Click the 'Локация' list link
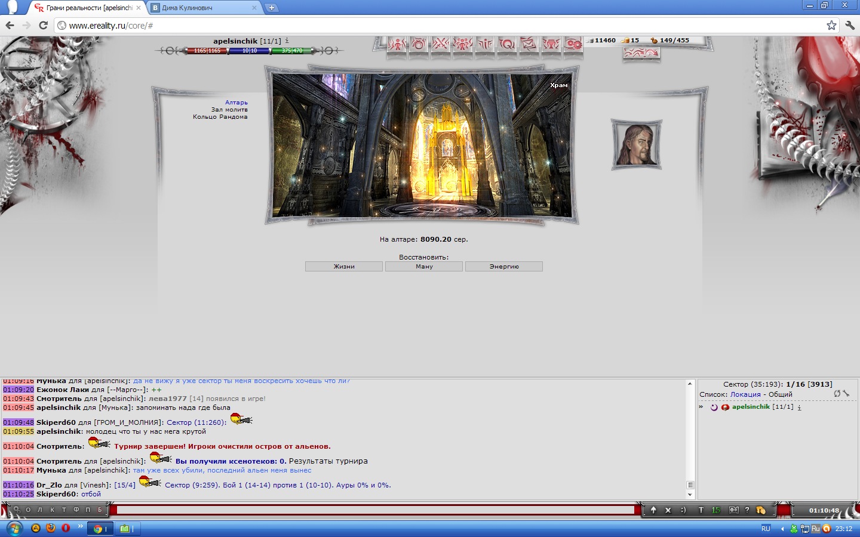 coord(745,394)
